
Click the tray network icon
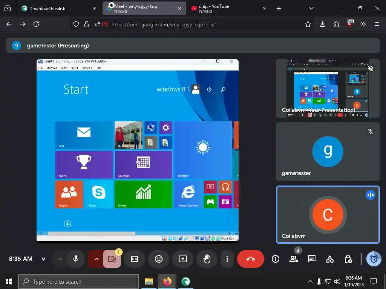point(328,281)
